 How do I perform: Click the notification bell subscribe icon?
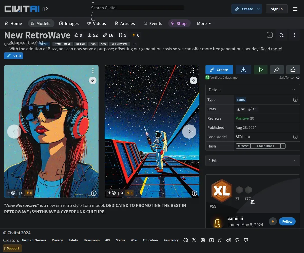tap(281, 35)
